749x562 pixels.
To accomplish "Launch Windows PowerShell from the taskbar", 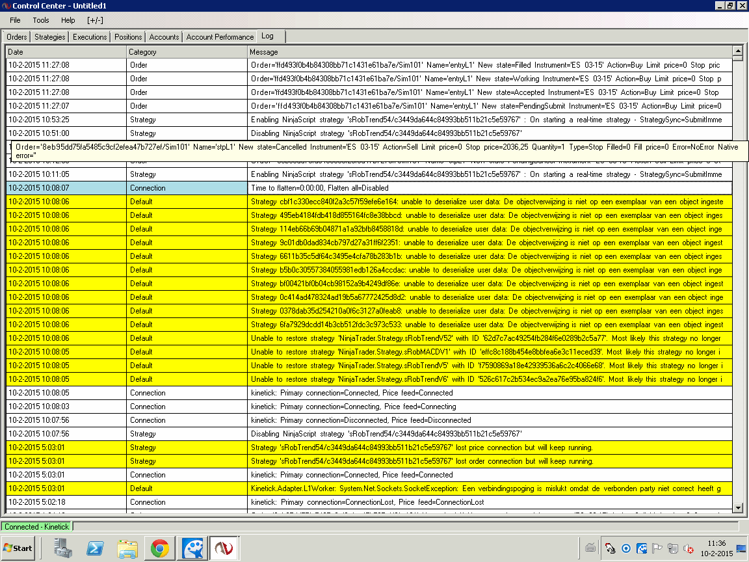I will pyautogui.click(x=94, y=548).
